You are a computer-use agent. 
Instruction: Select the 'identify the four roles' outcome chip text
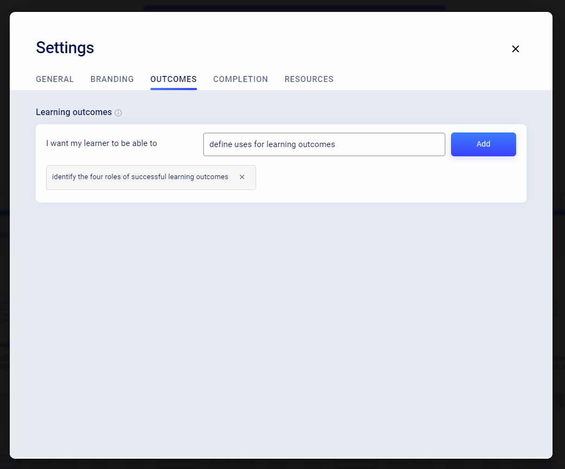140,177
